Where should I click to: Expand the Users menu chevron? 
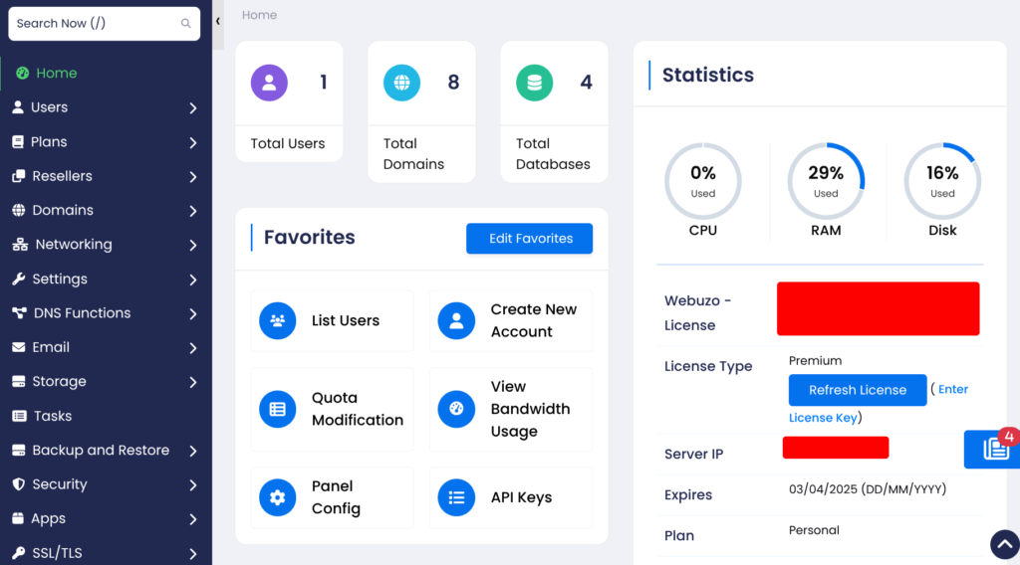(x=193, y=107)
